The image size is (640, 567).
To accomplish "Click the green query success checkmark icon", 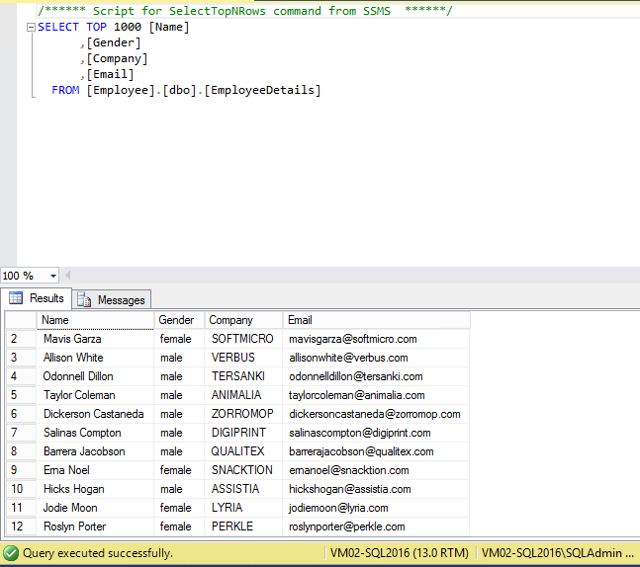I will click(x=11, y=553).
